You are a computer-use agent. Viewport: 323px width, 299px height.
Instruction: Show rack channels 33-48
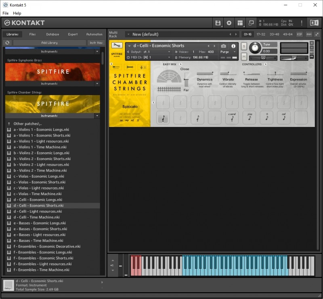click(x=275, y=34)
